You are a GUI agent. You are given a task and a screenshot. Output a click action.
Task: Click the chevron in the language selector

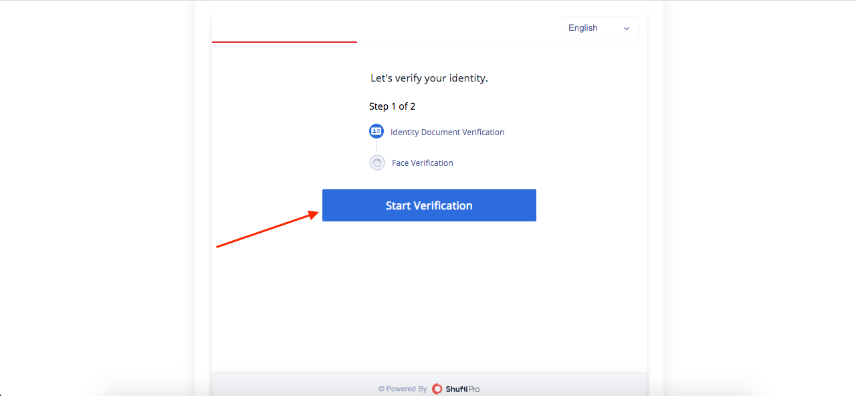coord(627,29)
